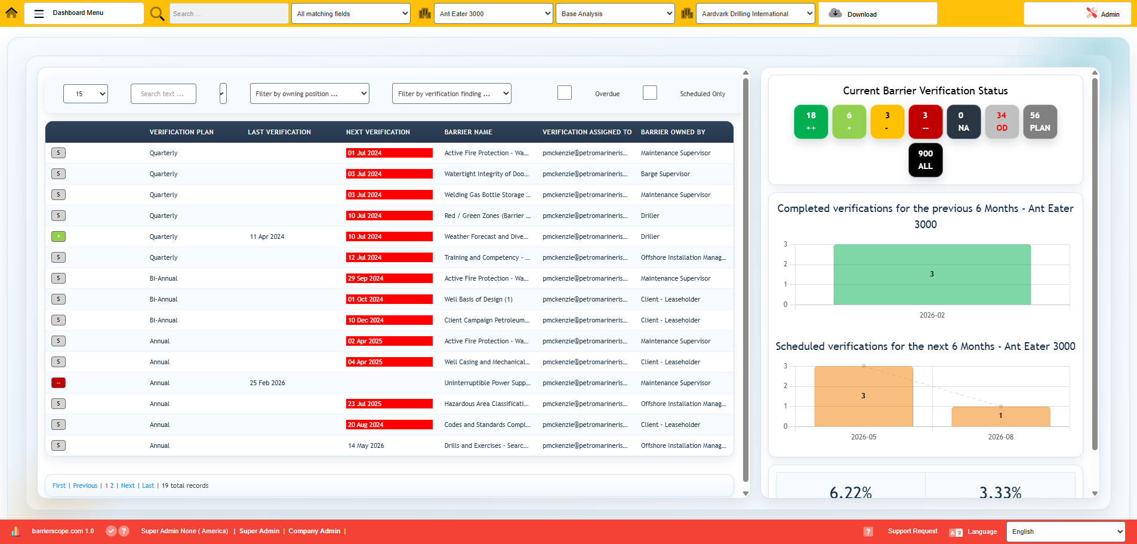Image resolution: width=1137 pixels, height=544 pixels.
Task: Filter by the yellow 3 - status tile
Action: (x=888, y=122)
